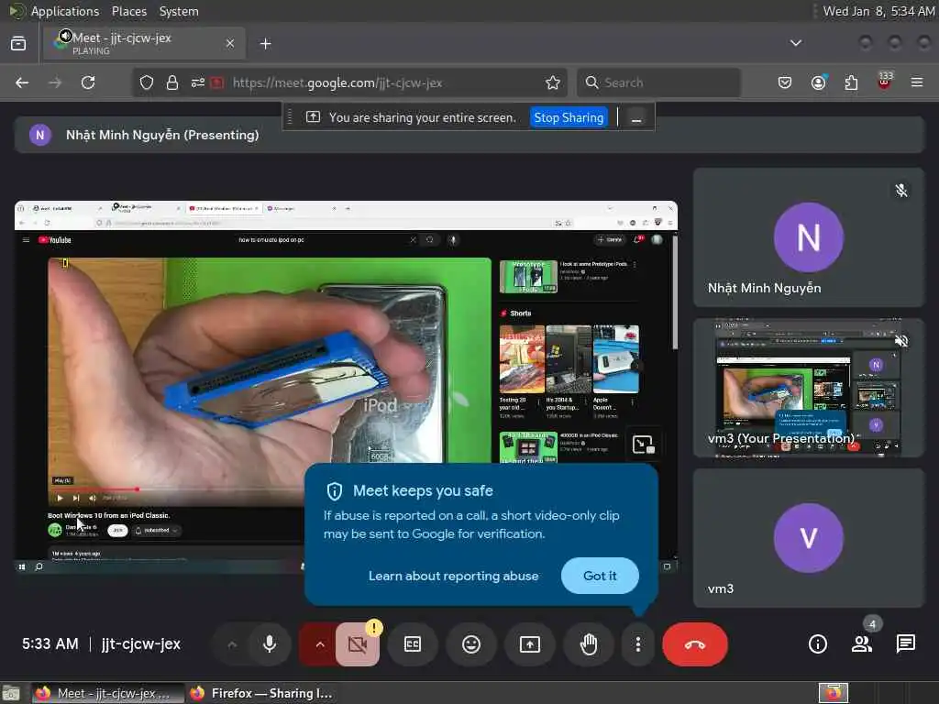
Task: Click the volume icon in shared YouTube player
Action: (93, 498)
